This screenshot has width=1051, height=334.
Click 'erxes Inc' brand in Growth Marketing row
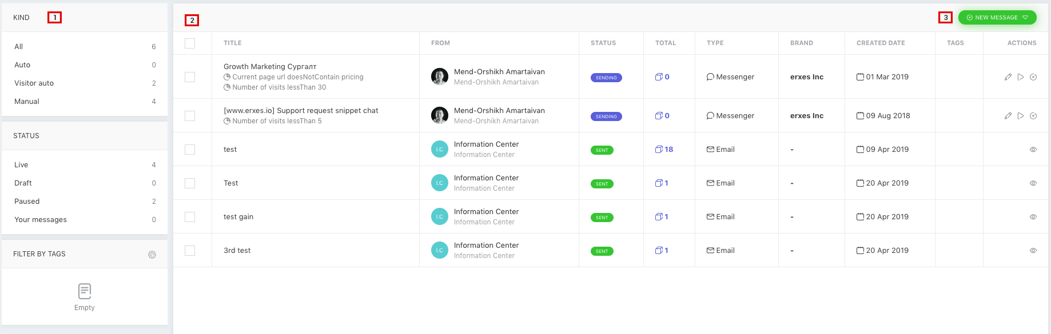pos(807,77)
